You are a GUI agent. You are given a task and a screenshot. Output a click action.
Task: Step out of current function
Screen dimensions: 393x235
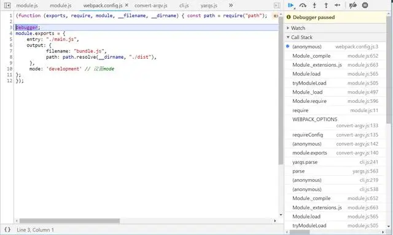click(x=326, y=6)
